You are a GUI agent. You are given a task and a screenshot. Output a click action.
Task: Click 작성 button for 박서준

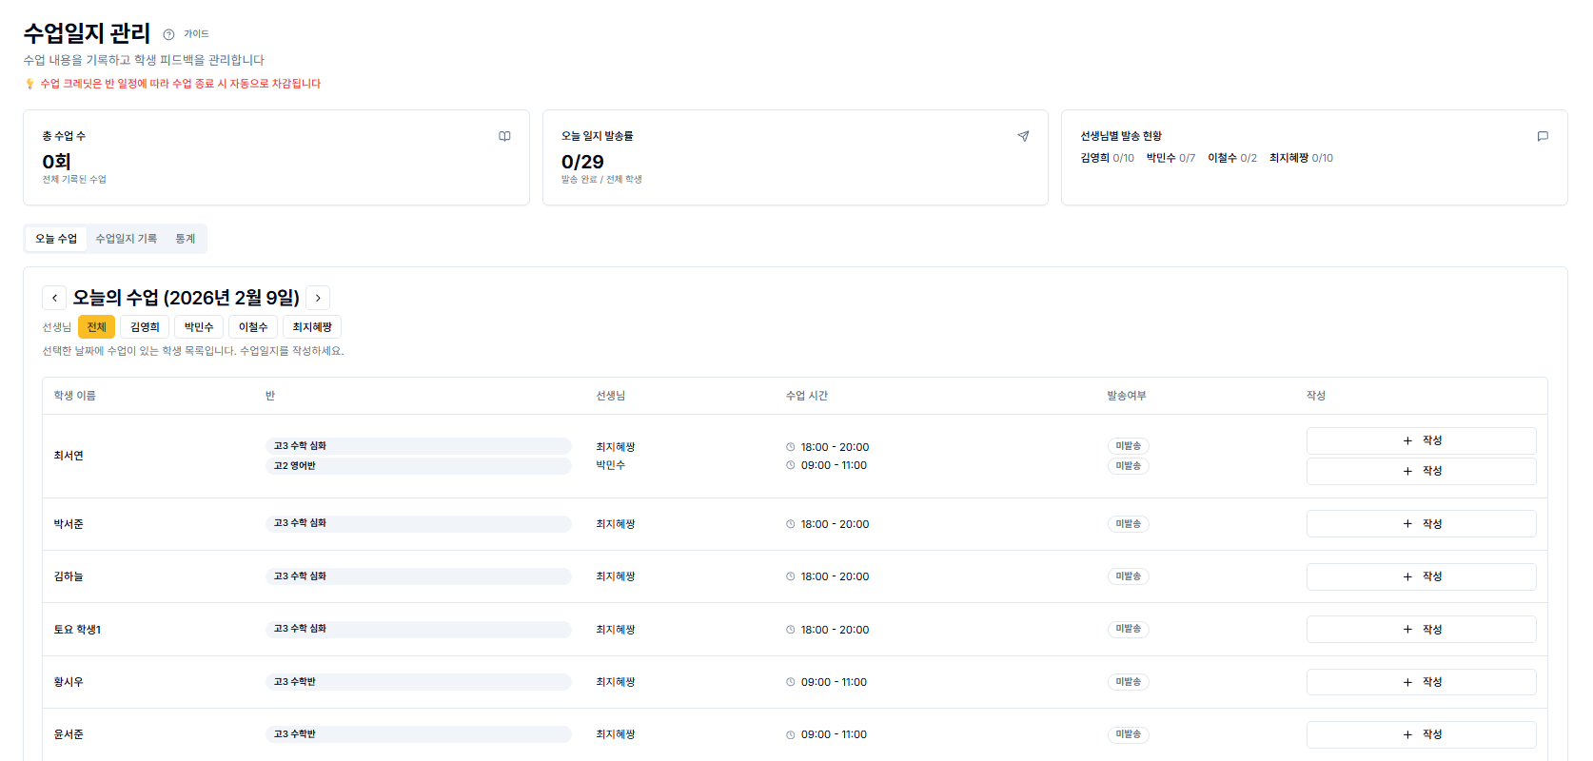click(1421, 524)
